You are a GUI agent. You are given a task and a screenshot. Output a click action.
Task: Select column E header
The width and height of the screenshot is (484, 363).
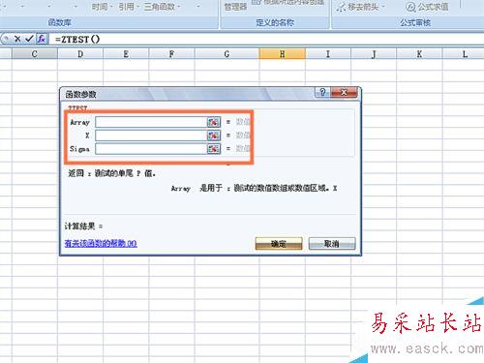coord(126,54)
